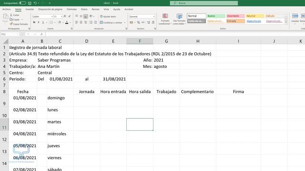Click the borders icon
The height and width of the screenshot is (171, 305).
point(51,22)
